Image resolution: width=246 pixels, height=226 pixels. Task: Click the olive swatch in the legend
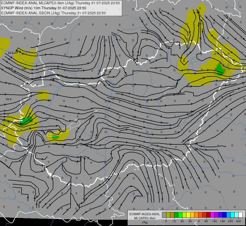click(168, 215)
